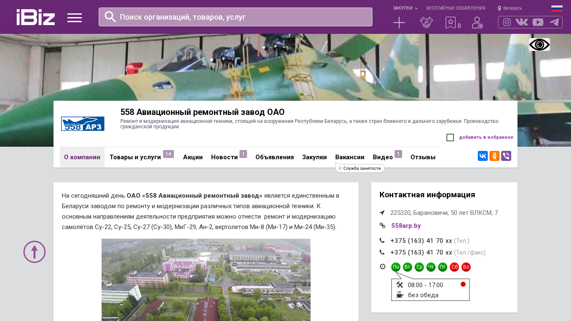Click the user registration icon
Image resolution: width=571 pixels, height=321 pixels.
tap(477, 23)
